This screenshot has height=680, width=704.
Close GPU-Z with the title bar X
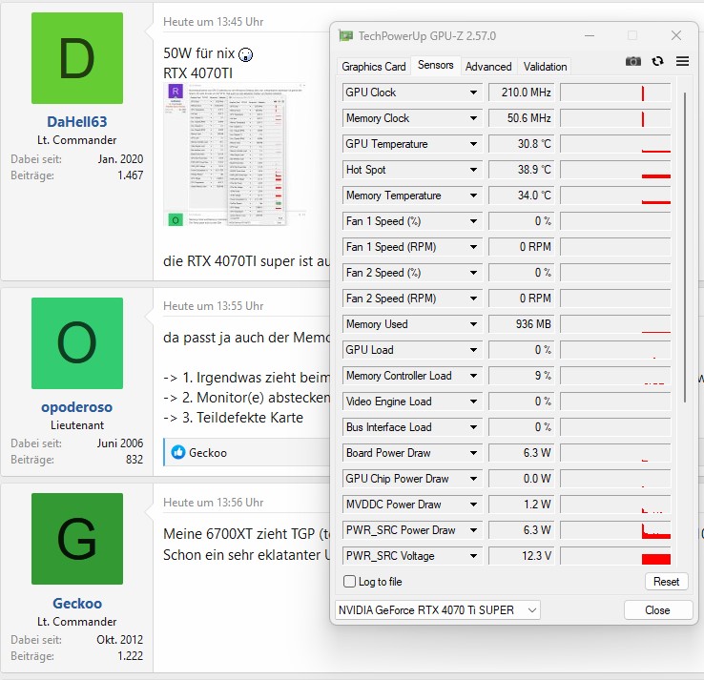pos(676,35)
